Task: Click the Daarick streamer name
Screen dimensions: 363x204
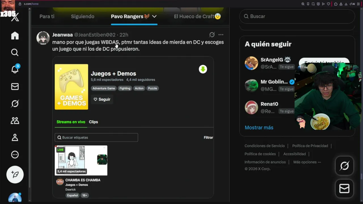Action: pos(71,190)
